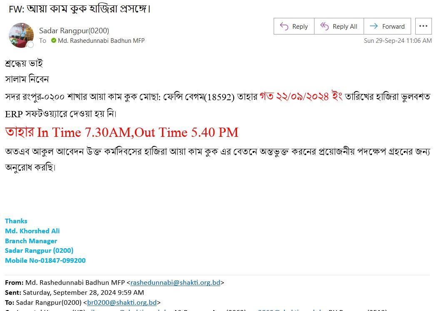Click the Md. Khorshed Ali signature name

click(x=32, y=231)
